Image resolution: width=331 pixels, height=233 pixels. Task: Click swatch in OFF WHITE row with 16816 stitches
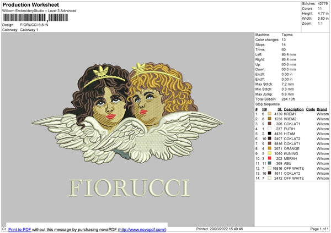coord(269,168)
